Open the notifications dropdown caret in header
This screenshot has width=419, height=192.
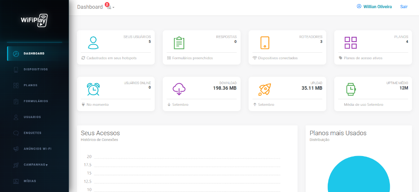[114, 7]
